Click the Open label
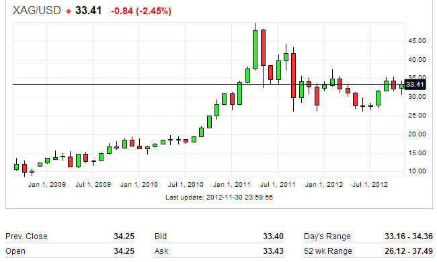The image size is (437, 262). pos(15,251)
